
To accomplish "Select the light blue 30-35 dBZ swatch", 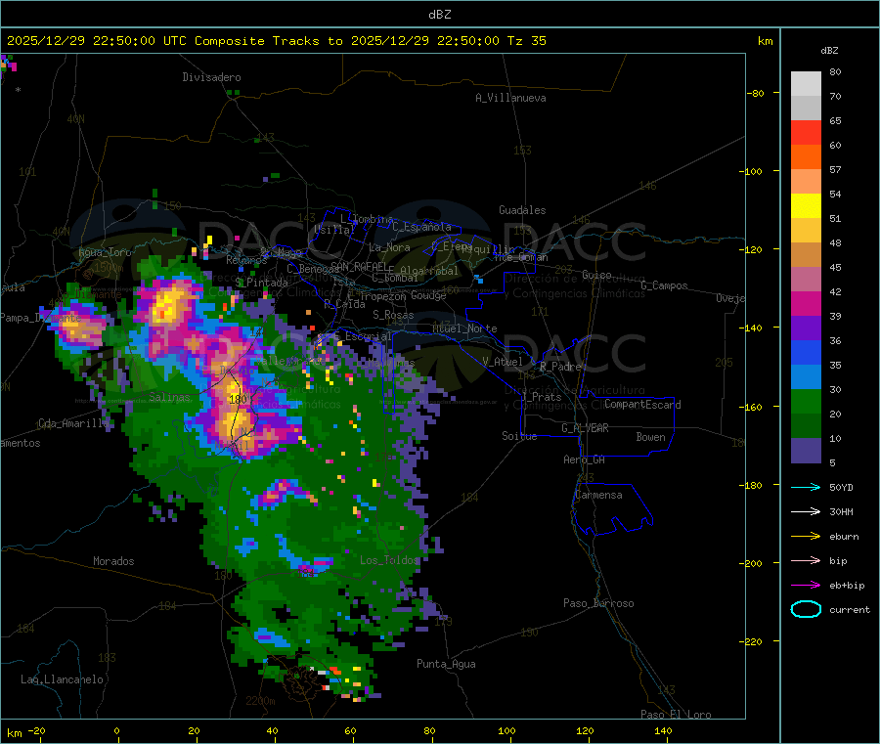I will (x=806, y=377).
